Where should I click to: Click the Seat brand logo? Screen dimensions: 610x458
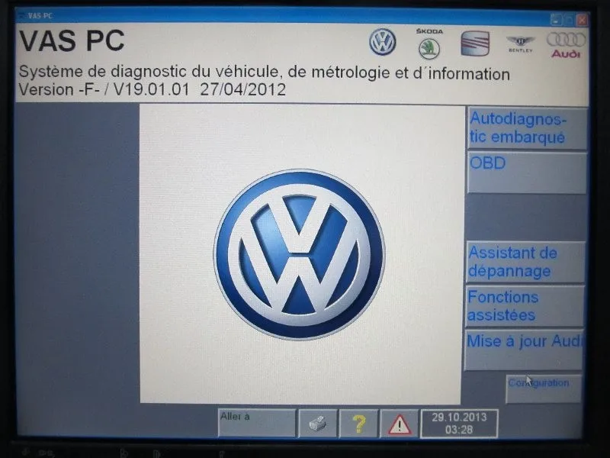point(475,44)
